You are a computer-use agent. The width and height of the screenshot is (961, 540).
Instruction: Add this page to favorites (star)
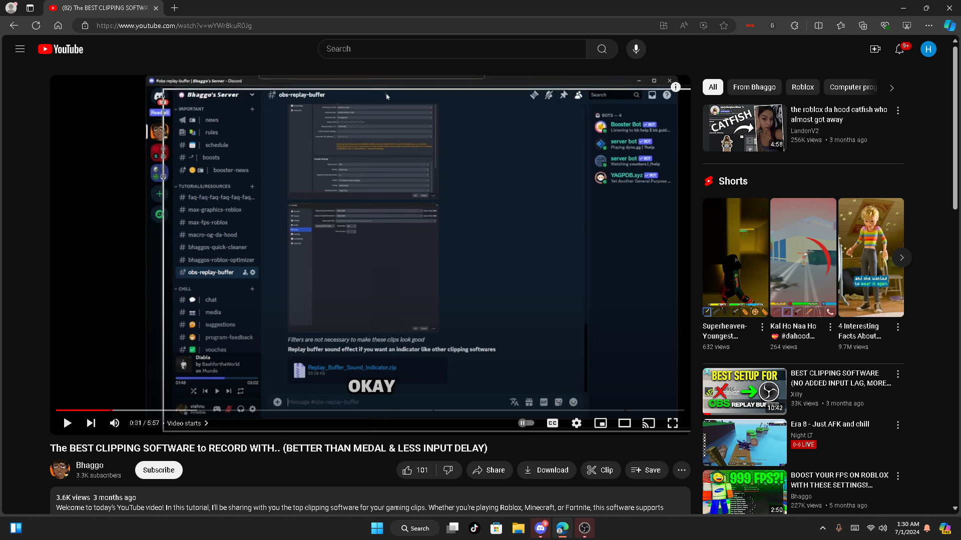pos(724,25)
